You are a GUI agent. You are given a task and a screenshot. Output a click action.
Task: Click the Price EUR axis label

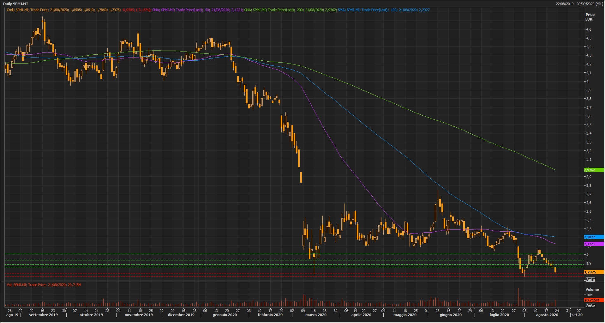coord(590,17)
